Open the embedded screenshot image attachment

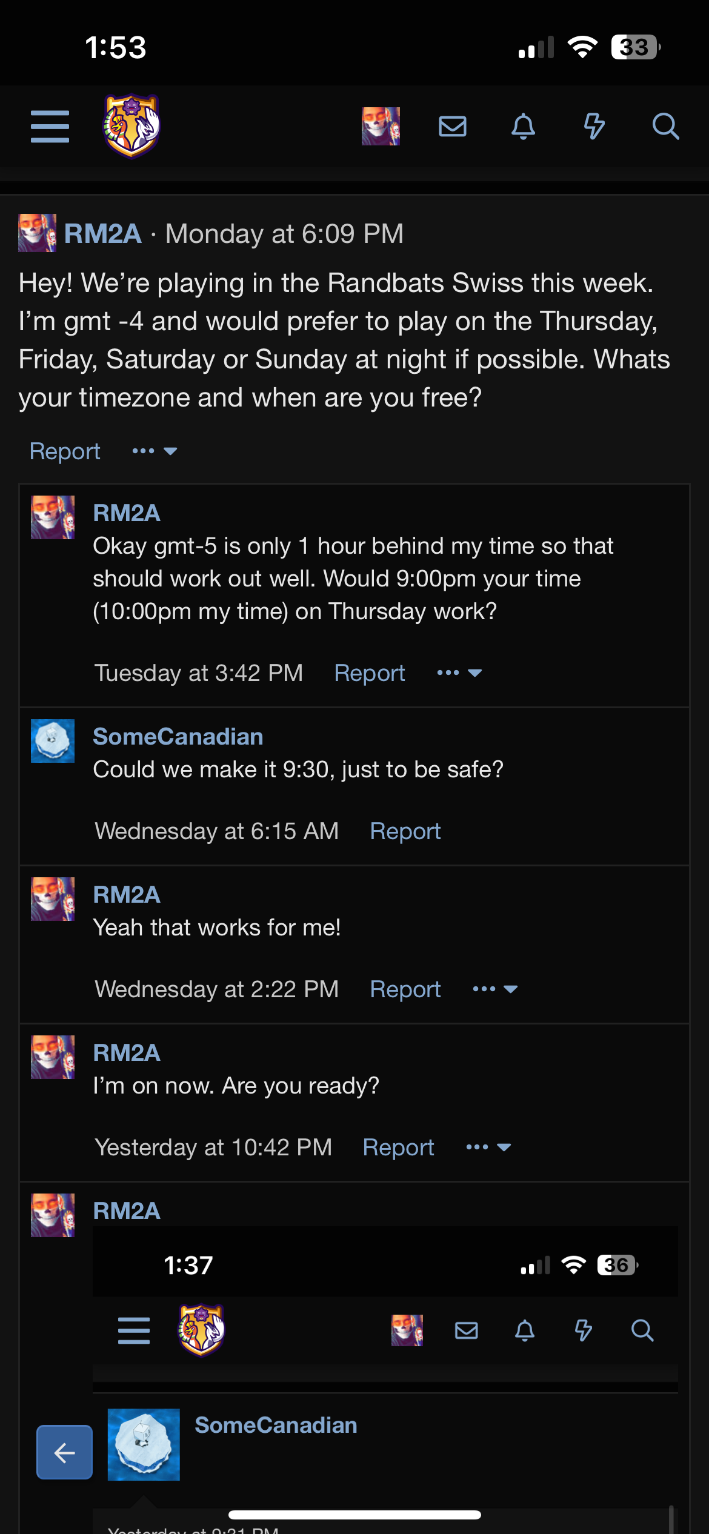click(x=385, y=1375)
